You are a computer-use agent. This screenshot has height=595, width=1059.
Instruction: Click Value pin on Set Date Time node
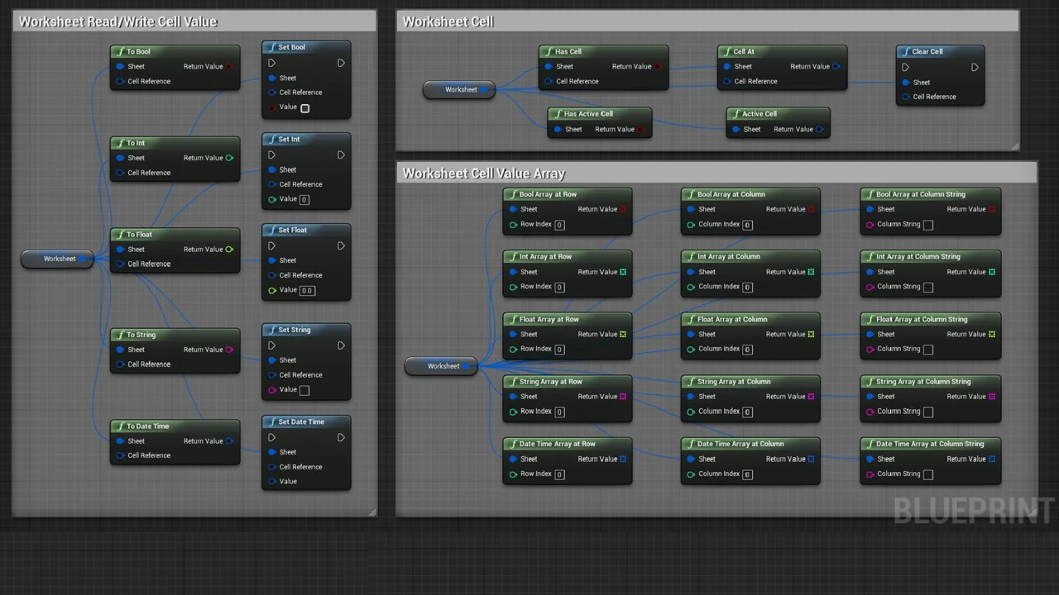[x=271, y=482]
